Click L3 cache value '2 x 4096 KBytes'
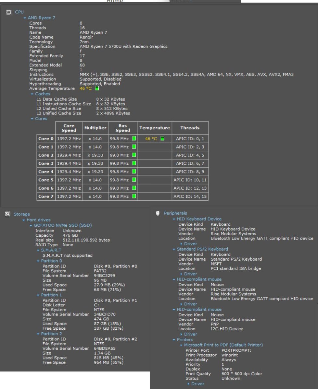This screenshot has height=389, width=318. coord(113,113)
